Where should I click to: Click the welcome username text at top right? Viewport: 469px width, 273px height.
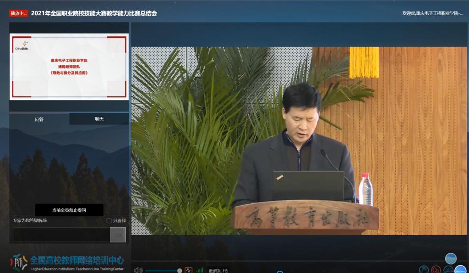pyautogui.click(x=432, y=13)
